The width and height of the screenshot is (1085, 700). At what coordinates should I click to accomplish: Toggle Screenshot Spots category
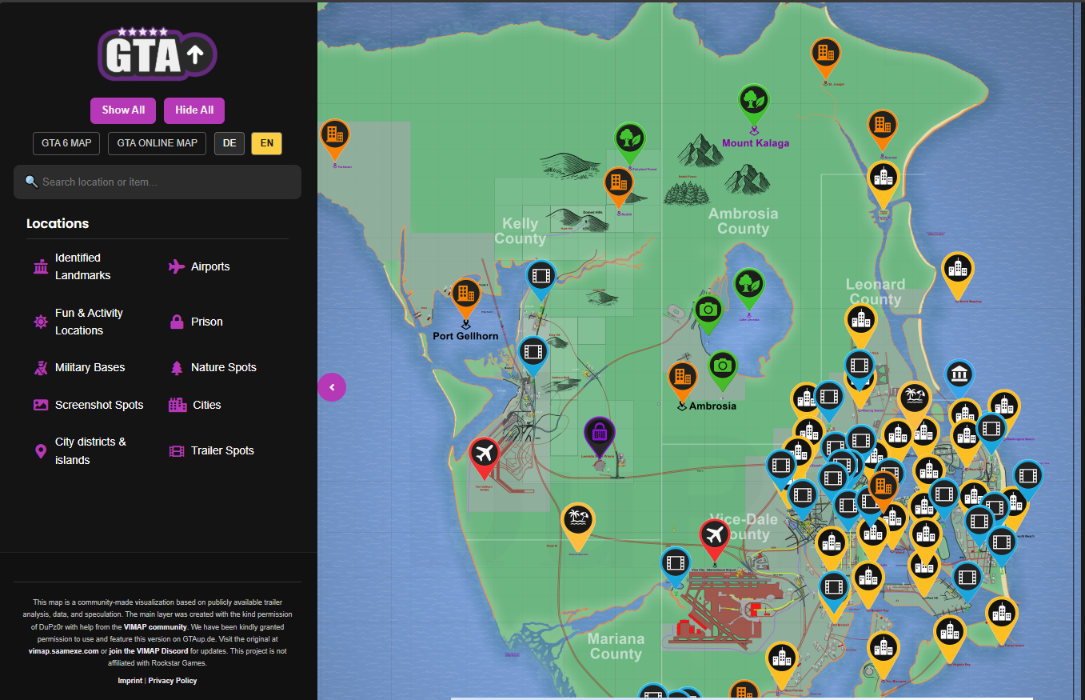pos(88,405)
